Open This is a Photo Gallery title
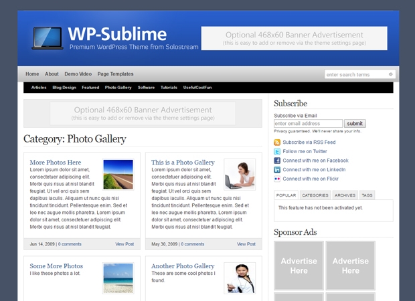Viewport: 415px width, 301px height. click(x=183, y=163)
